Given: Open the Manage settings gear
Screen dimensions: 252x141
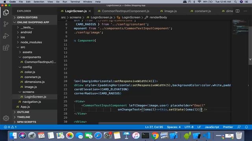Looking at the screenshot, I should point(6,118).
